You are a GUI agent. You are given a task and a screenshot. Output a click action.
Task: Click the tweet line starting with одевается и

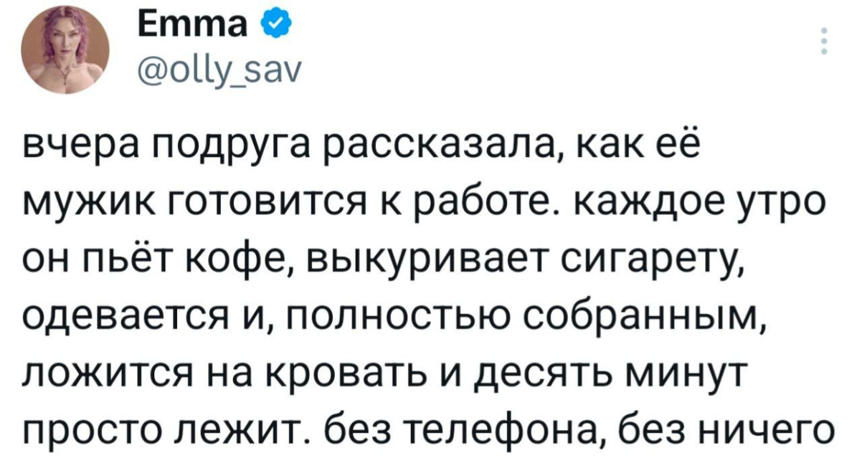(x=397, y=317)
